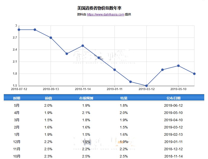
Task: Click the 2019-03-12 x-axis date label
Action: click(x=147, y=89)
